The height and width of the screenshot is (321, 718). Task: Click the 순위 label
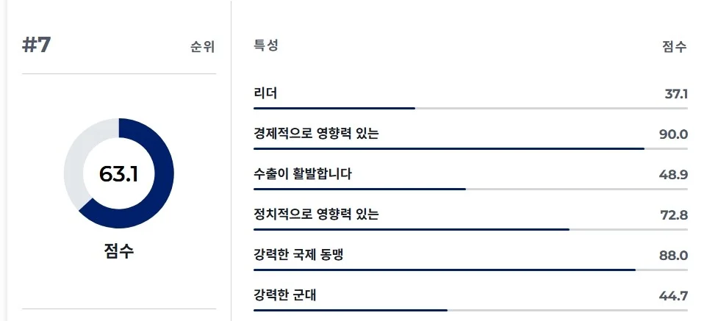point(202,47)
